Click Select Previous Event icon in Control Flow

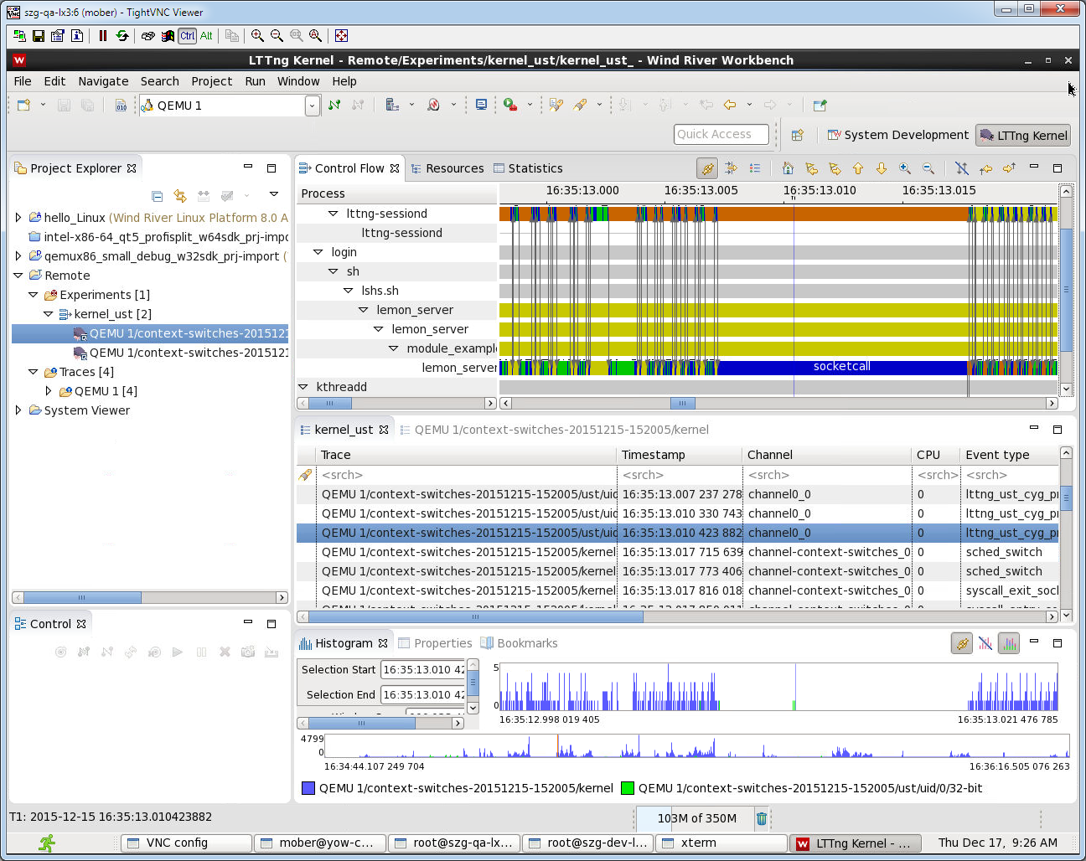pyautogui.click(x=811, y=168)
